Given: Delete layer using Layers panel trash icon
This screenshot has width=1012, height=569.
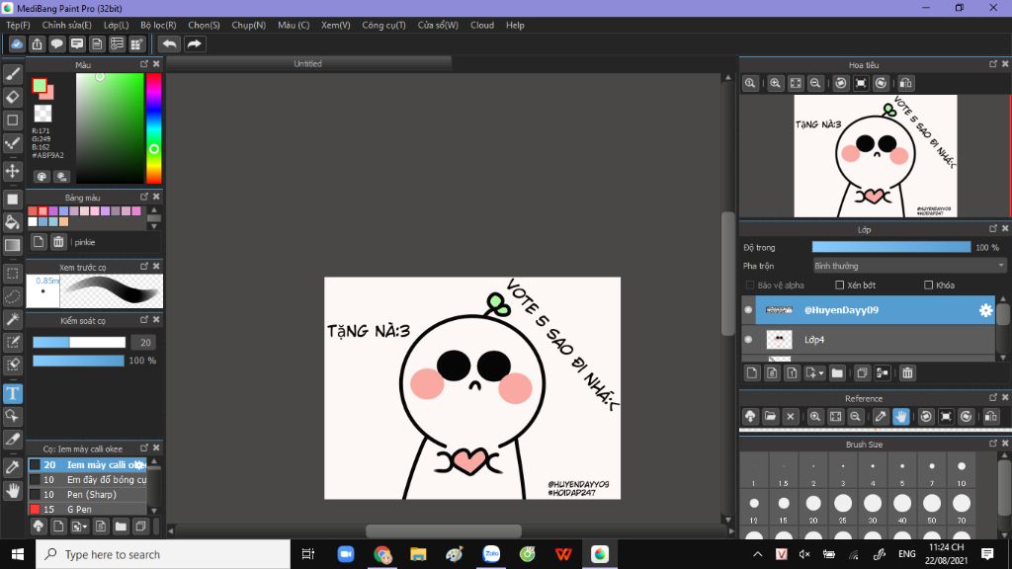Looking at the screenshot, I should [x=907, y=372].
